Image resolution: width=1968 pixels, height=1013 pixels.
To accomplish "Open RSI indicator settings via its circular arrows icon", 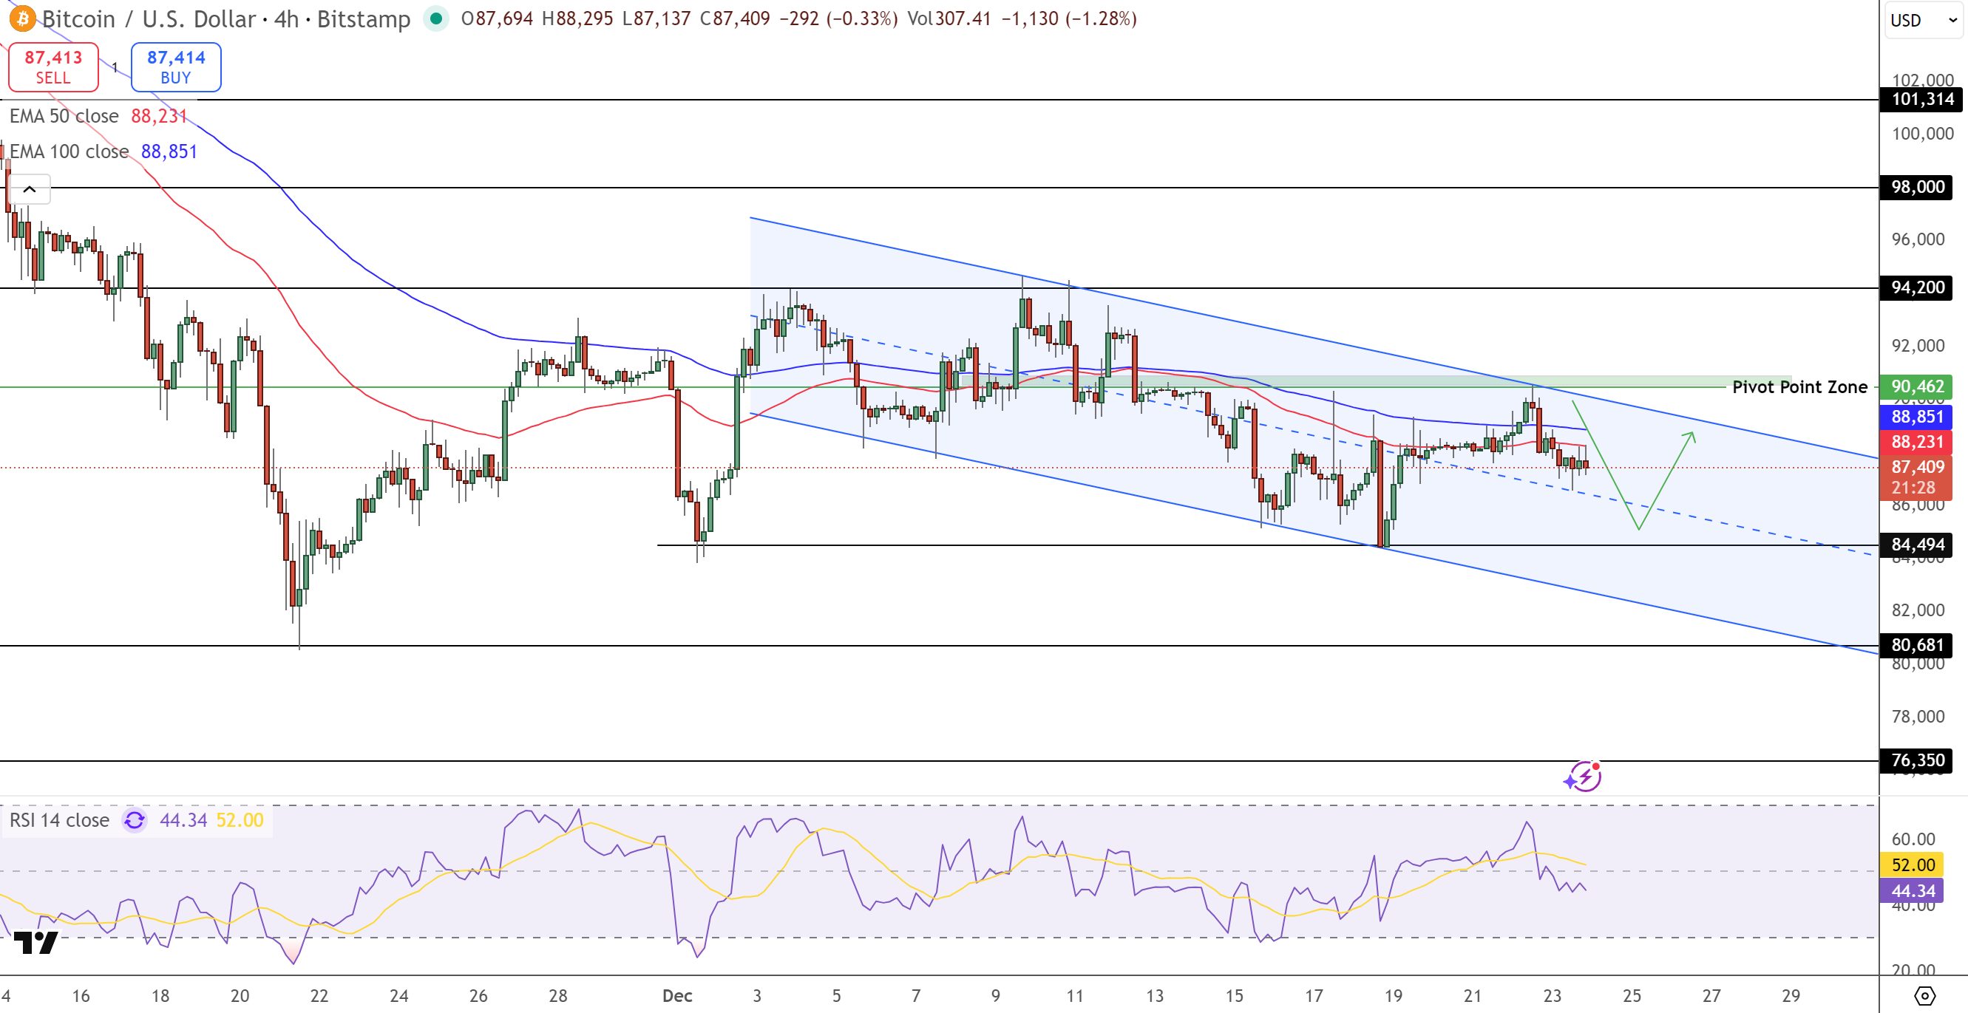I will (x=135, y=820).
